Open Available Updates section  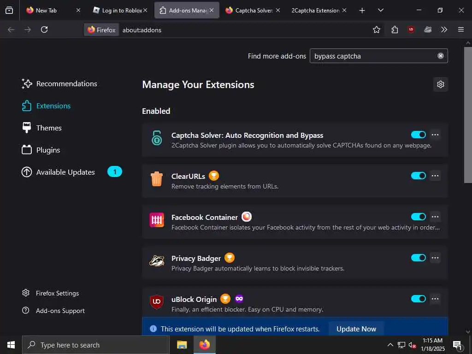point(71,172)
